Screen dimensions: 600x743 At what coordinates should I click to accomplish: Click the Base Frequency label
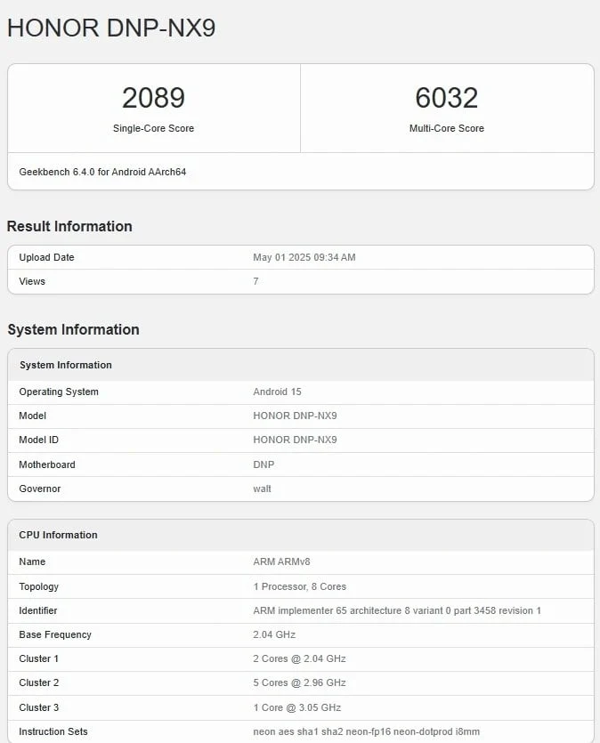point(55,635)
